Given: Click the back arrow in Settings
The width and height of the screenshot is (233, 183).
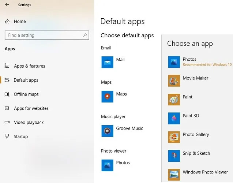Looking at the screenshot, I should pos(7,5).
